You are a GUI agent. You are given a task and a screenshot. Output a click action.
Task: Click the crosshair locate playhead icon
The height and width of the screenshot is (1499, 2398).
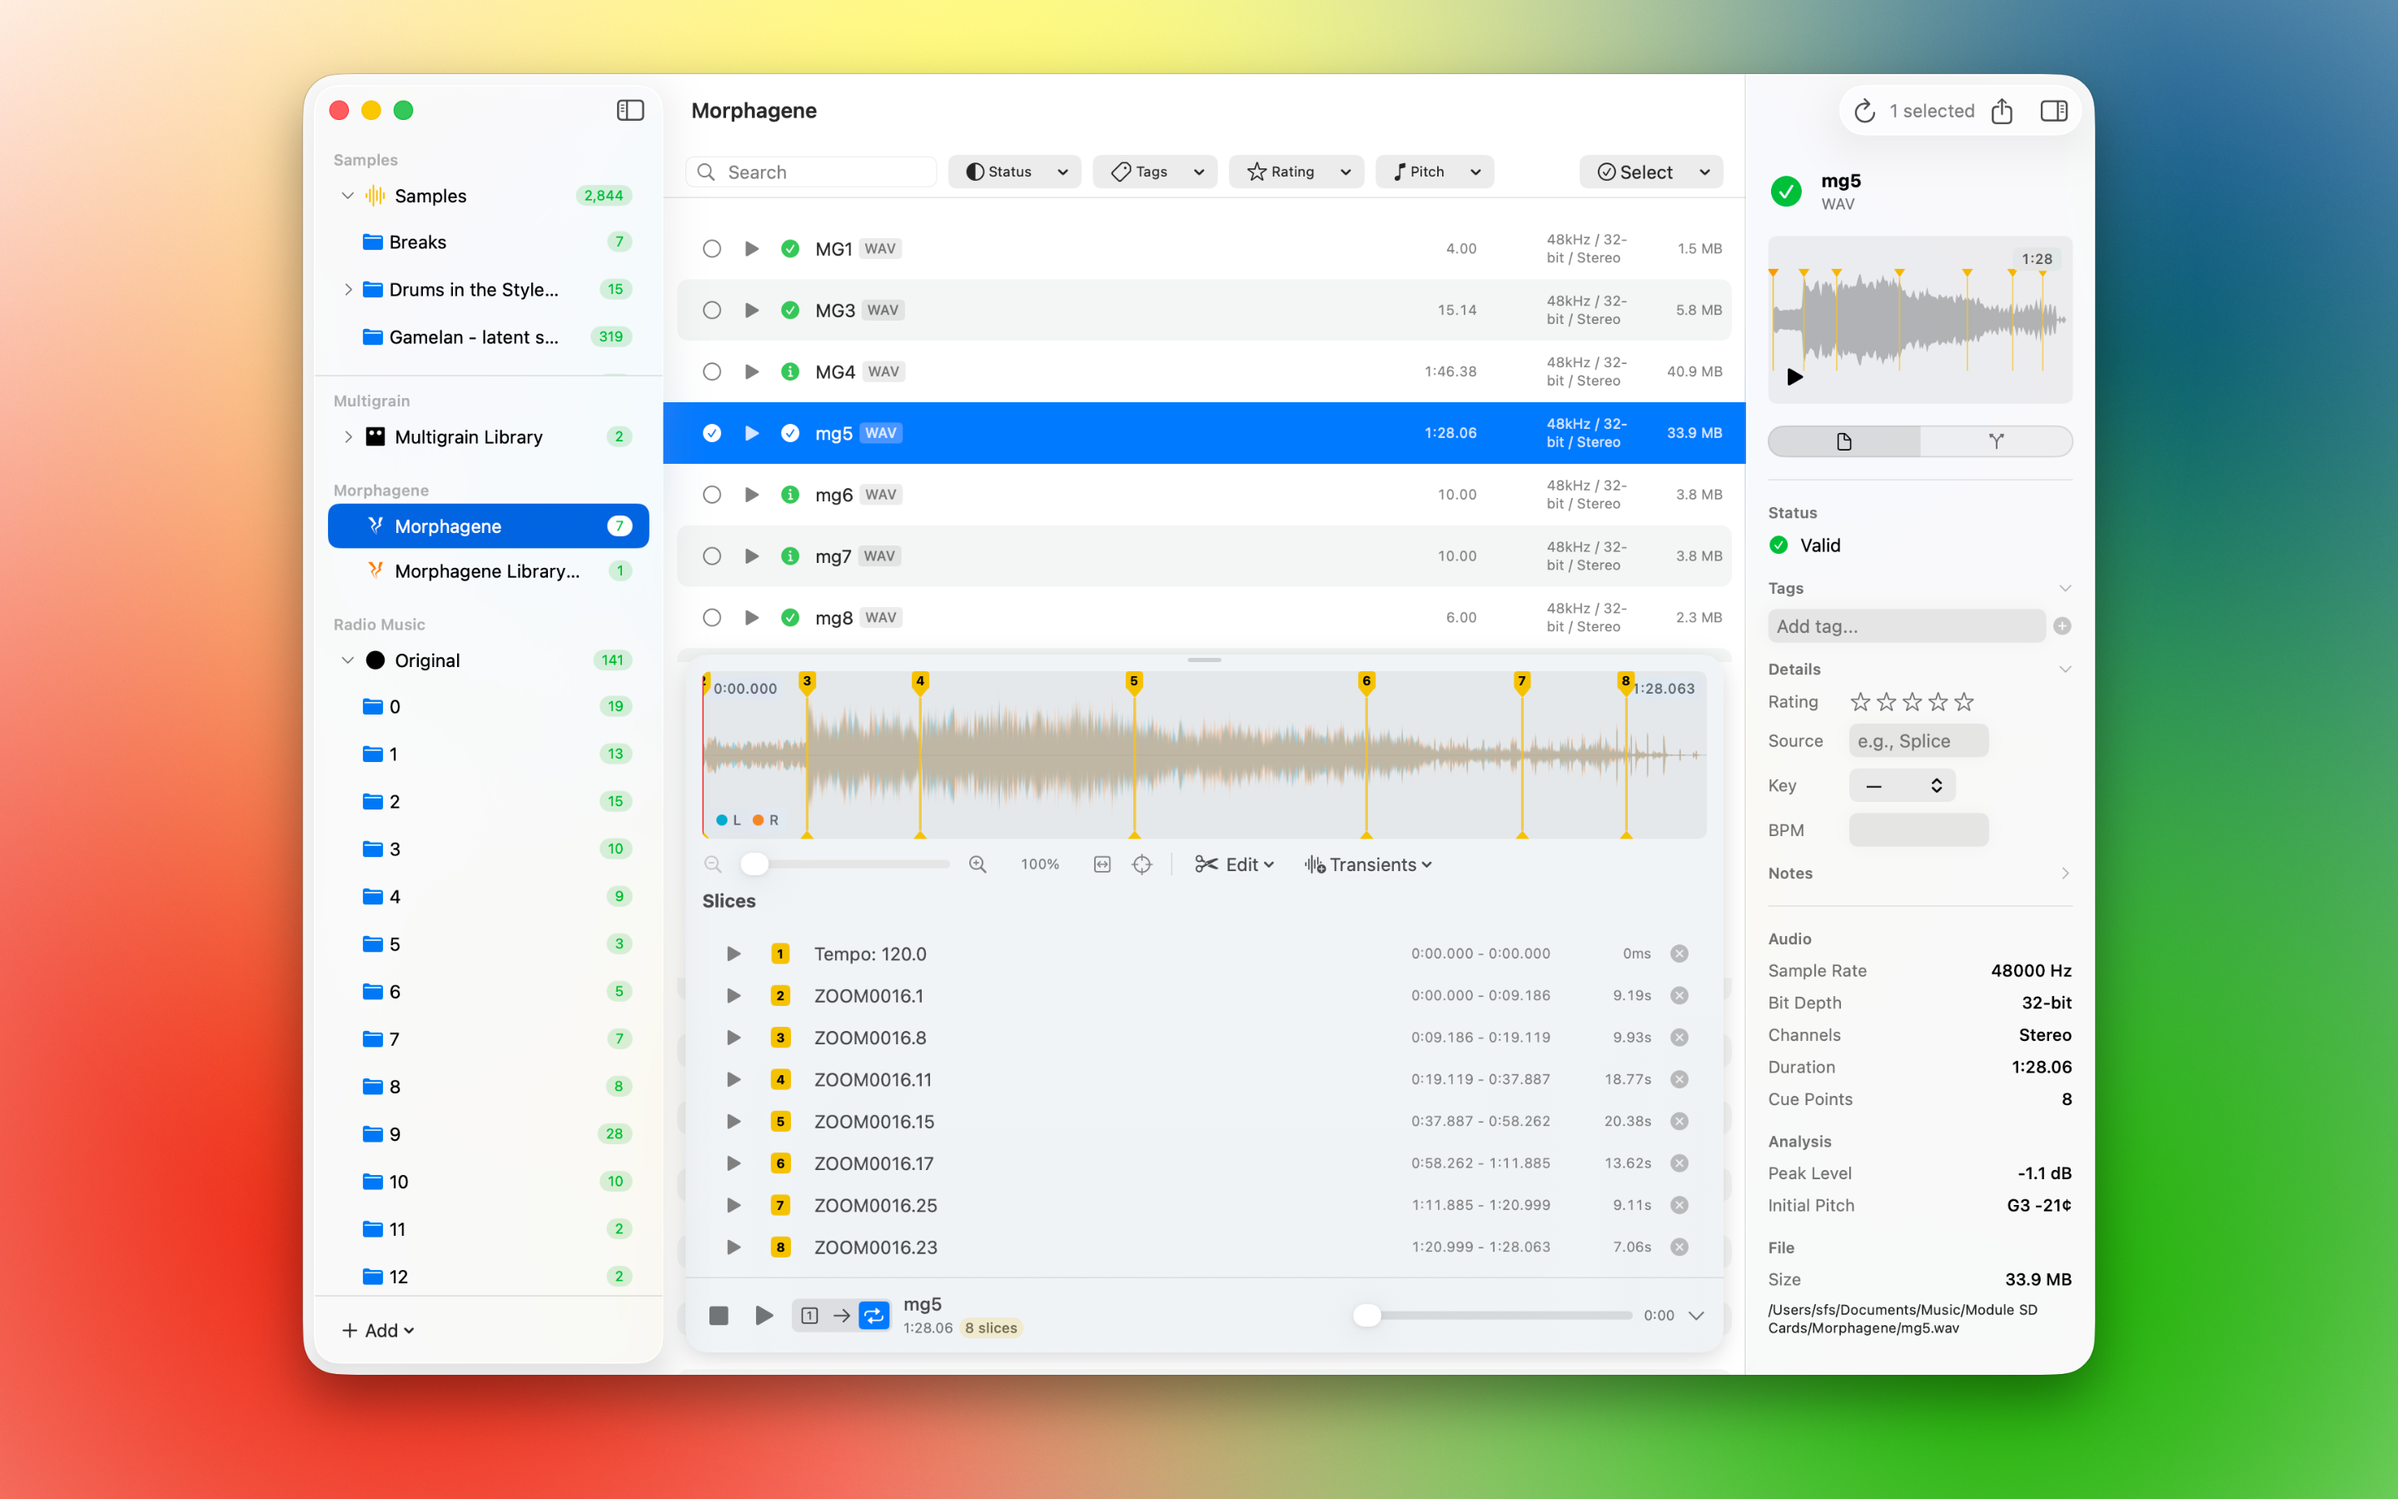(x=1142, y=864)
